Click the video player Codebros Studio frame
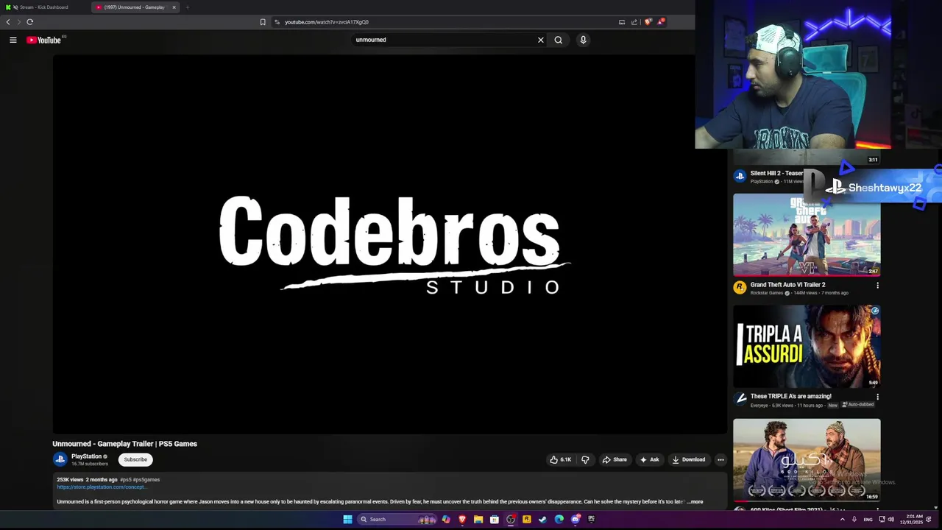The image size is (942, 530). (390, 244)
